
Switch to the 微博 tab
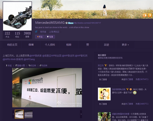[x=31, y=45]
